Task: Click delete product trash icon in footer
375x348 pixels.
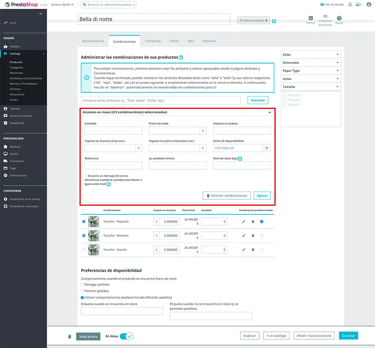Action: tap(70, 336)
